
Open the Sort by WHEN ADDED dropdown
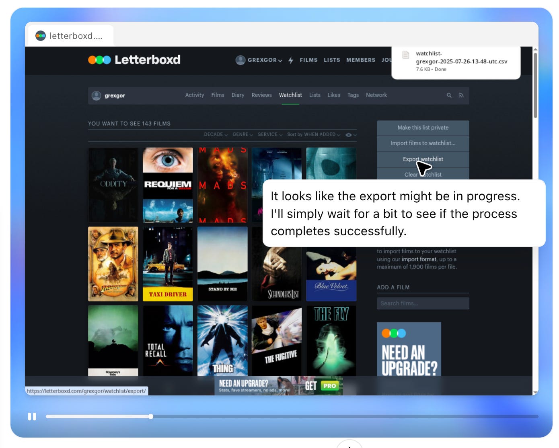click(314, 134)
